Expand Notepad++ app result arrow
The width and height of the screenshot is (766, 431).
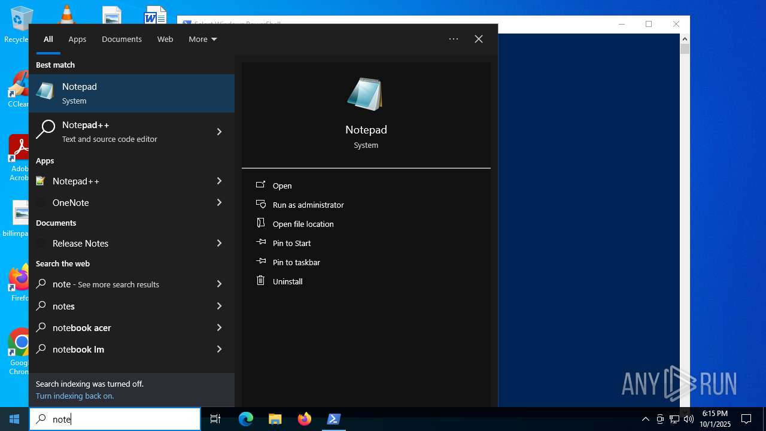pyautogui.click(x=219, y=181)
